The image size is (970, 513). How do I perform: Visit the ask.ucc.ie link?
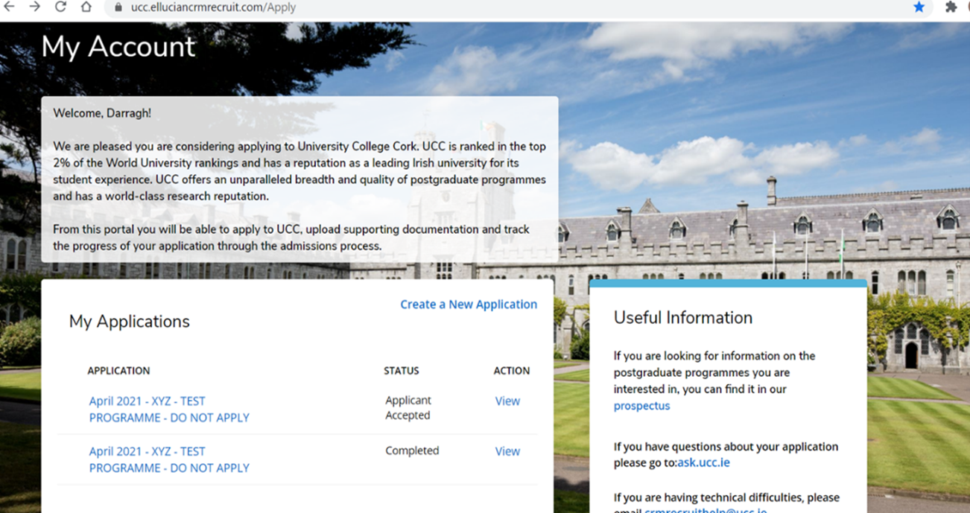(x=703, y=462)
